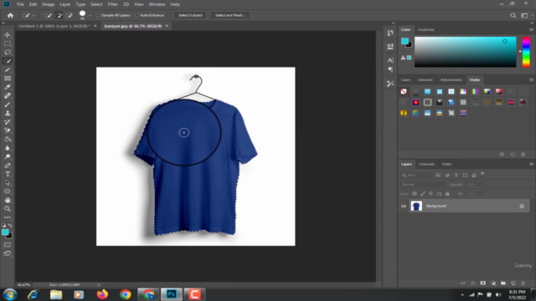Switch to the Swatches tab
The image size is (536, 301).
click(426, 30)
